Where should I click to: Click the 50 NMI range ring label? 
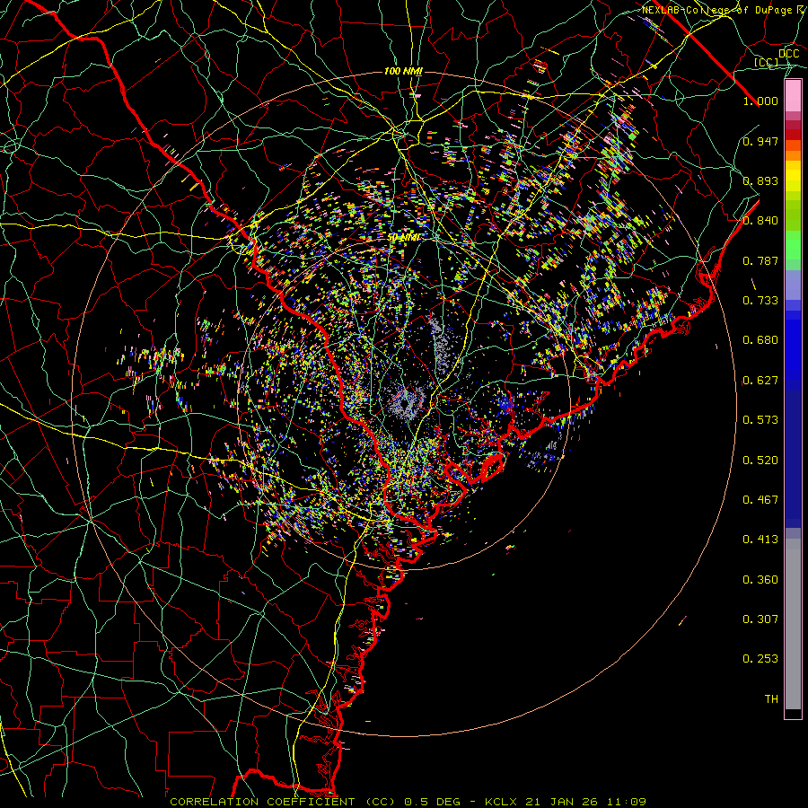(403, 238)
